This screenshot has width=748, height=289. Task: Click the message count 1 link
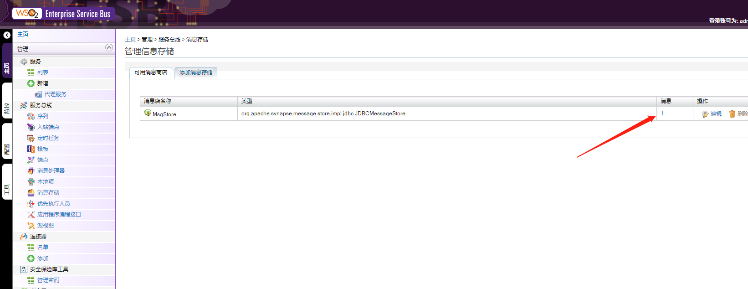click(x=662, y=114)
